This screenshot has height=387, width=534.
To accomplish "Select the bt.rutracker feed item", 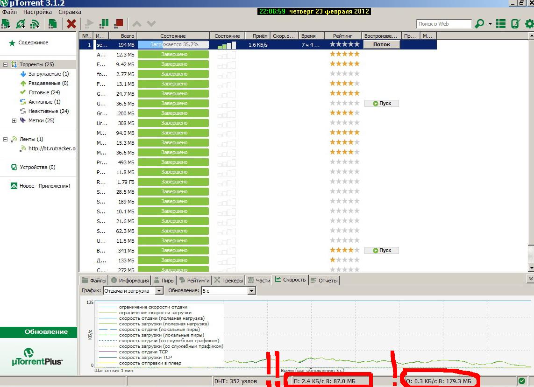I will pyautogui.click(x=52, y=148).
